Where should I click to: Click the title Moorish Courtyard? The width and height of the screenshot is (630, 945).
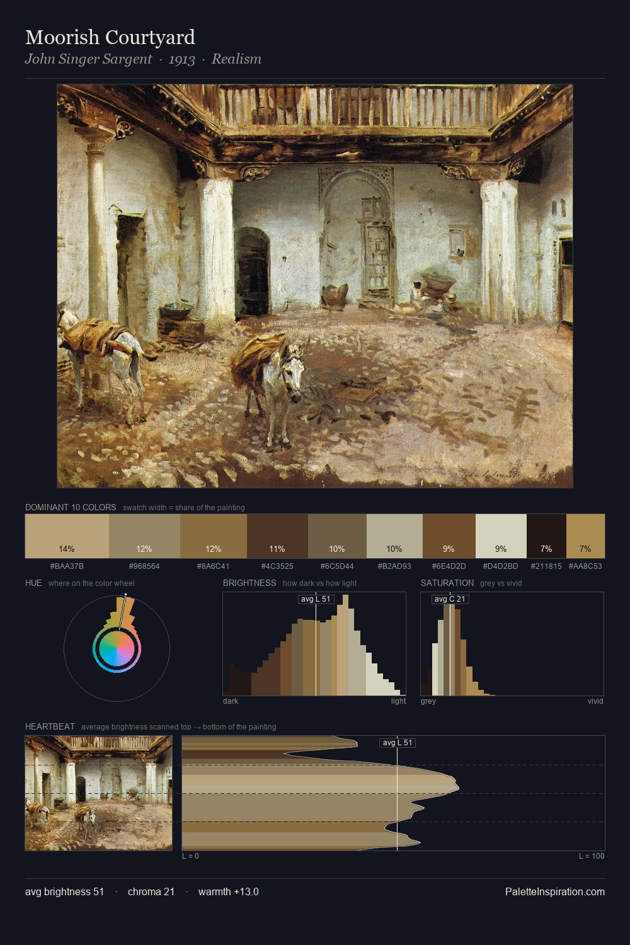coord(110,37)
